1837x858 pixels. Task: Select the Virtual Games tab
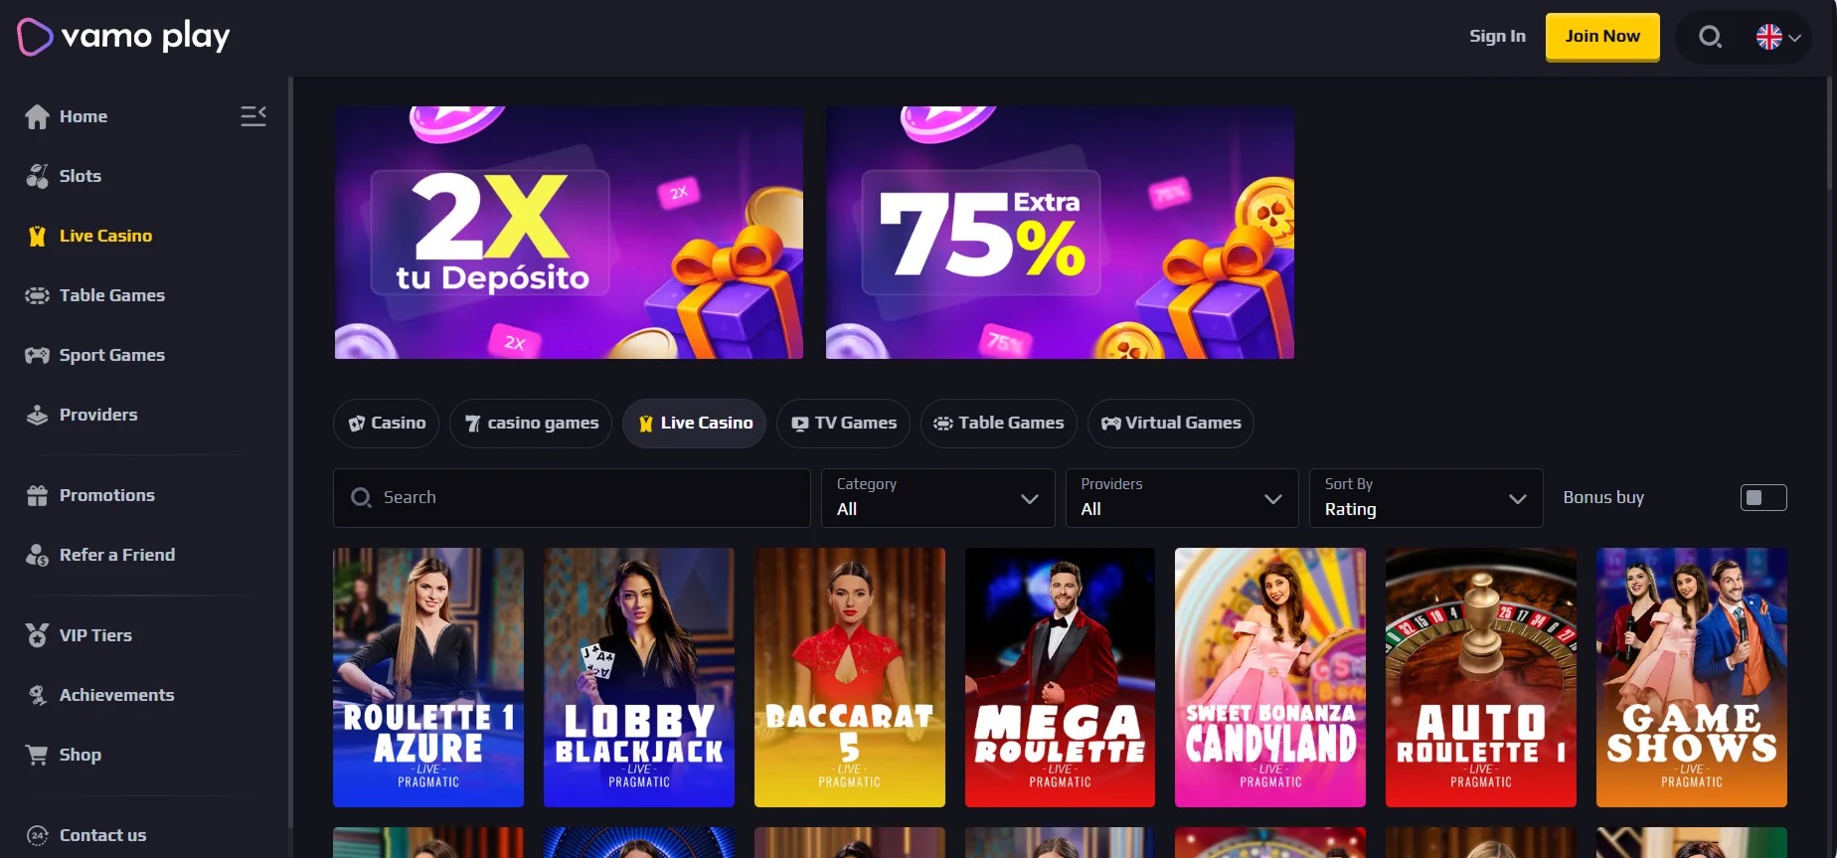coord(1170,424)
